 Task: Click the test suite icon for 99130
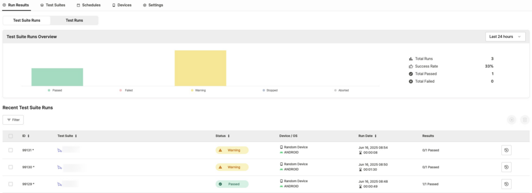click(59, 167)
